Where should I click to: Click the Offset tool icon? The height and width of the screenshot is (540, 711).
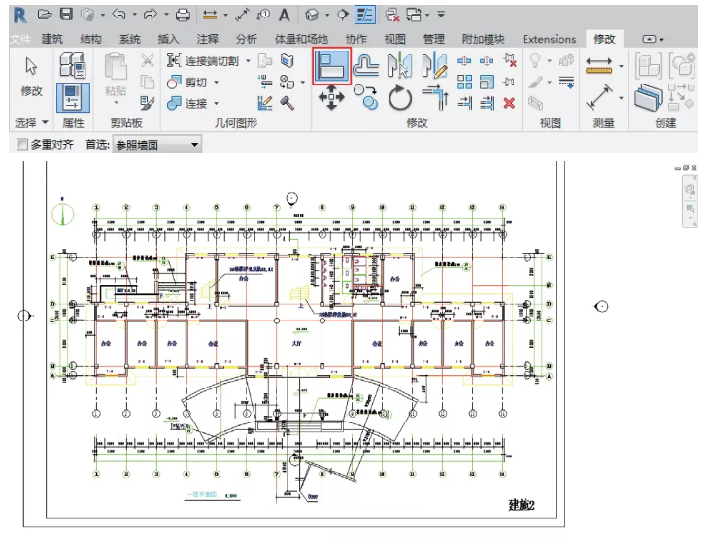[x=366, y=65]
